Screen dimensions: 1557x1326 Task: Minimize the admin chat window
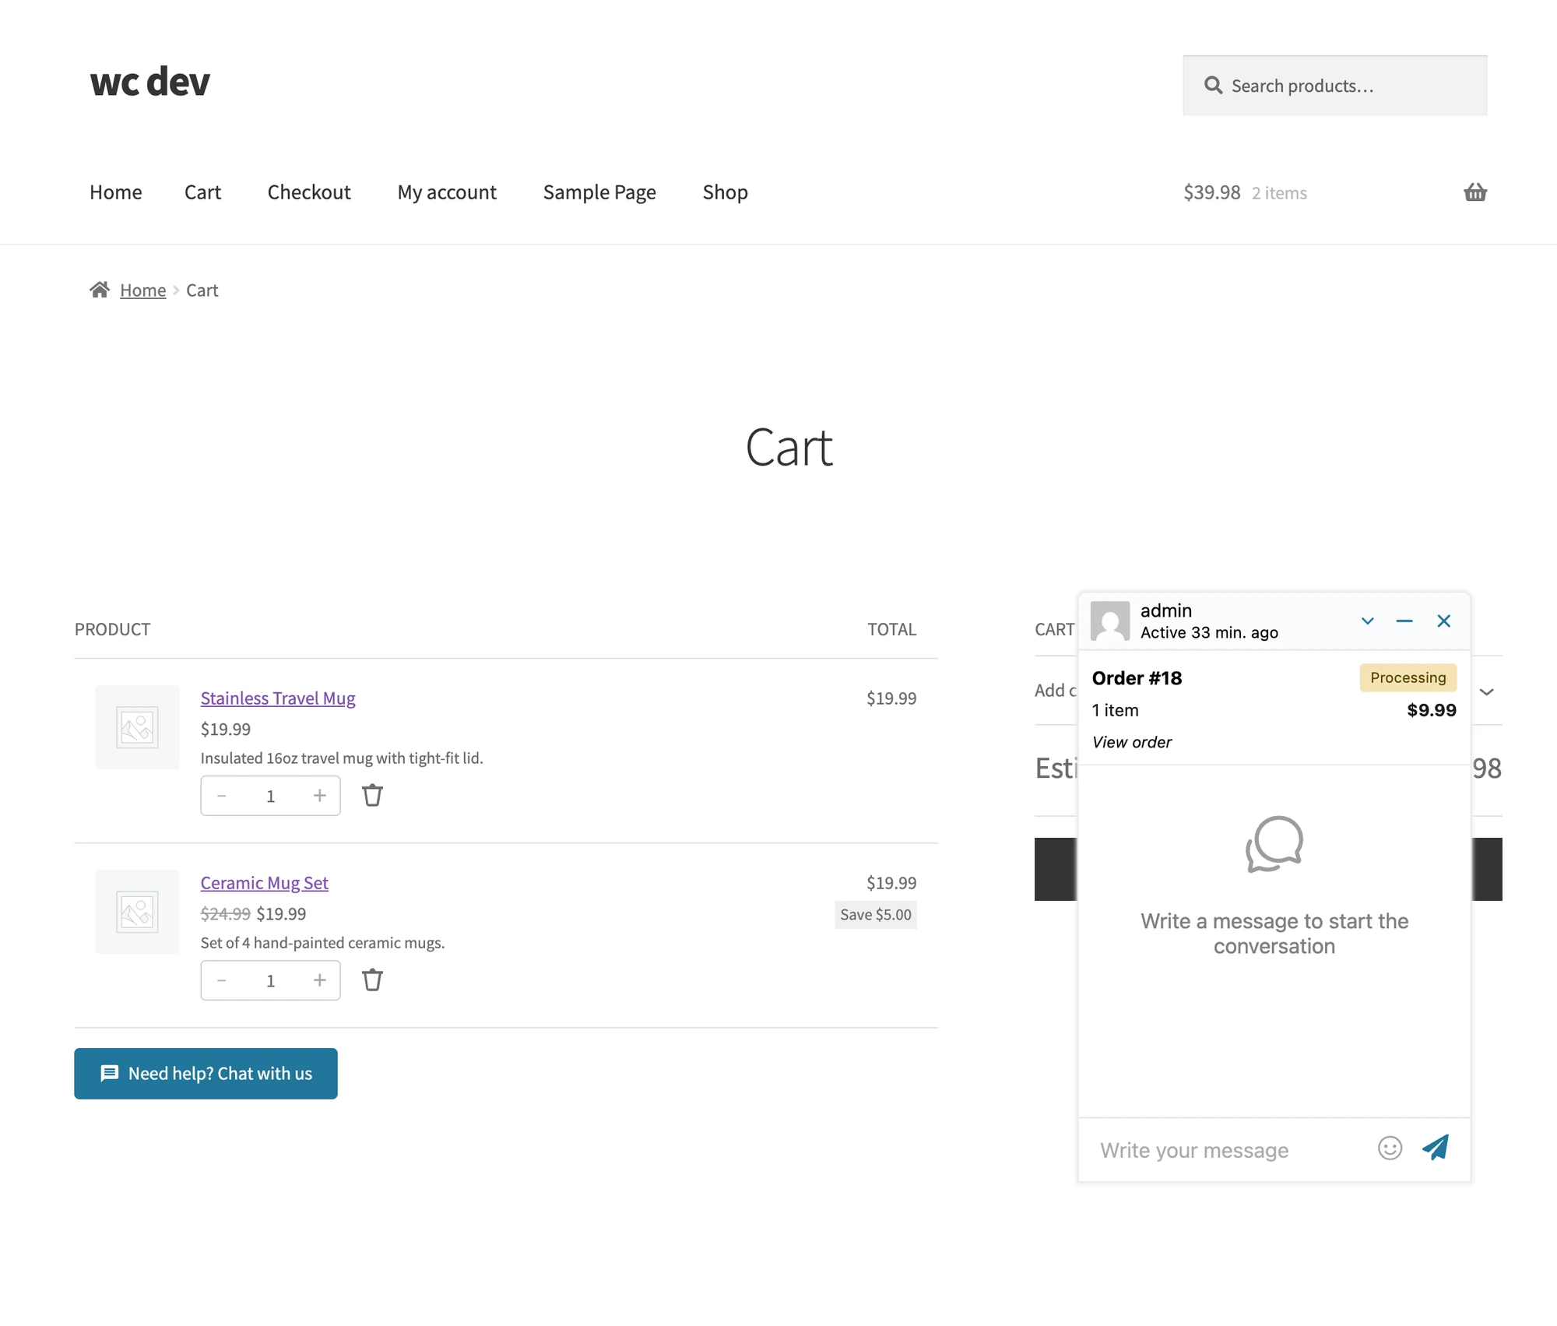(1404, 621)
